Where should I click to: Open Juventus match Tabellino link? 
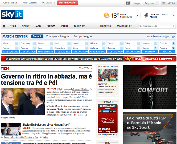[x=150, y=52]
